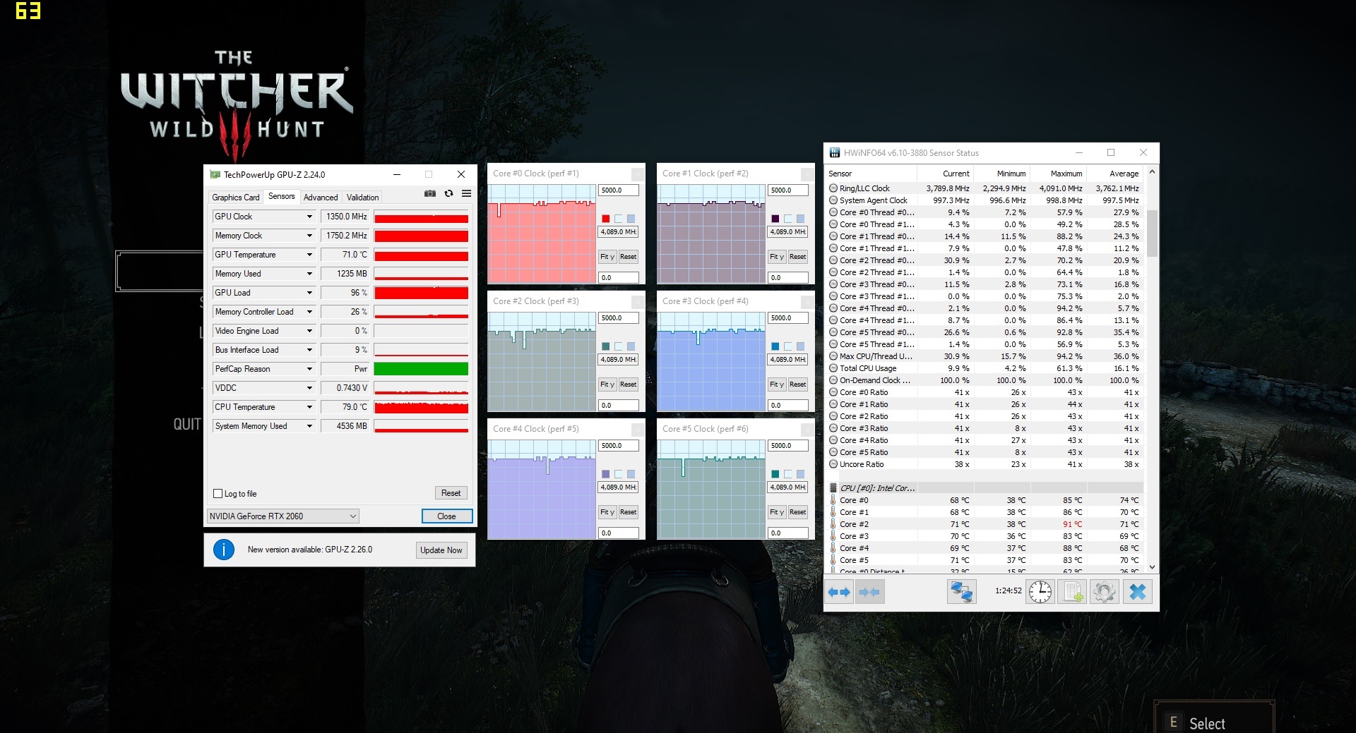The image size is (1356, 733).
Task: Click the CPU chip icon in the CPU [#0] header
Action: click(x=833, y=488)
